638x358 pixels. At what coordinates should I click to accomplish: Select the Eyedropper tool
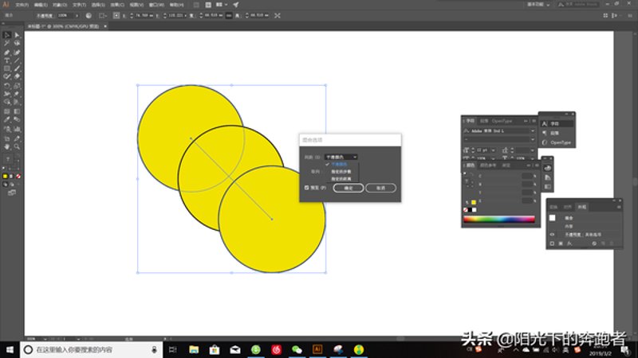(7, 119)
